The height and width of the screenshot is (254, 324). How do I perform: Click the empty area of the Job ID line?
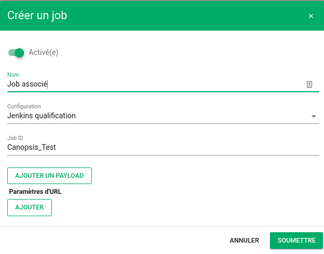click(x=186, y=147)
